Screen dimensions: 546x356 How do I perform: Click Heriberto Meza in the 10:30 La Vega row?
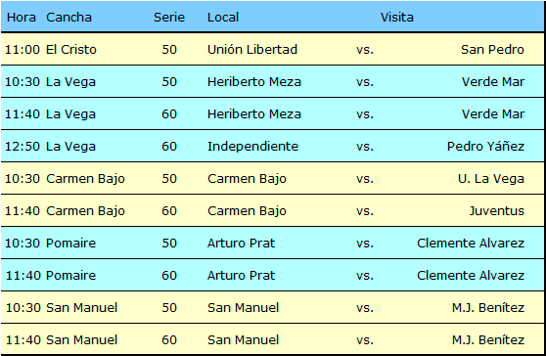point(254,82)
